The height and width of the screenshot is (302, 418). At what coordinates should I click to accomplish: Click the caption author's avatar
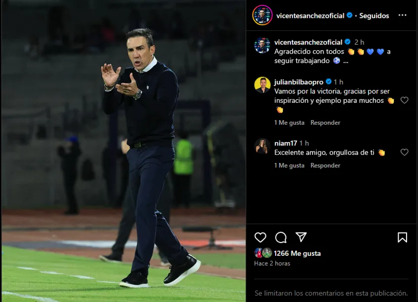tap(262, 45)
